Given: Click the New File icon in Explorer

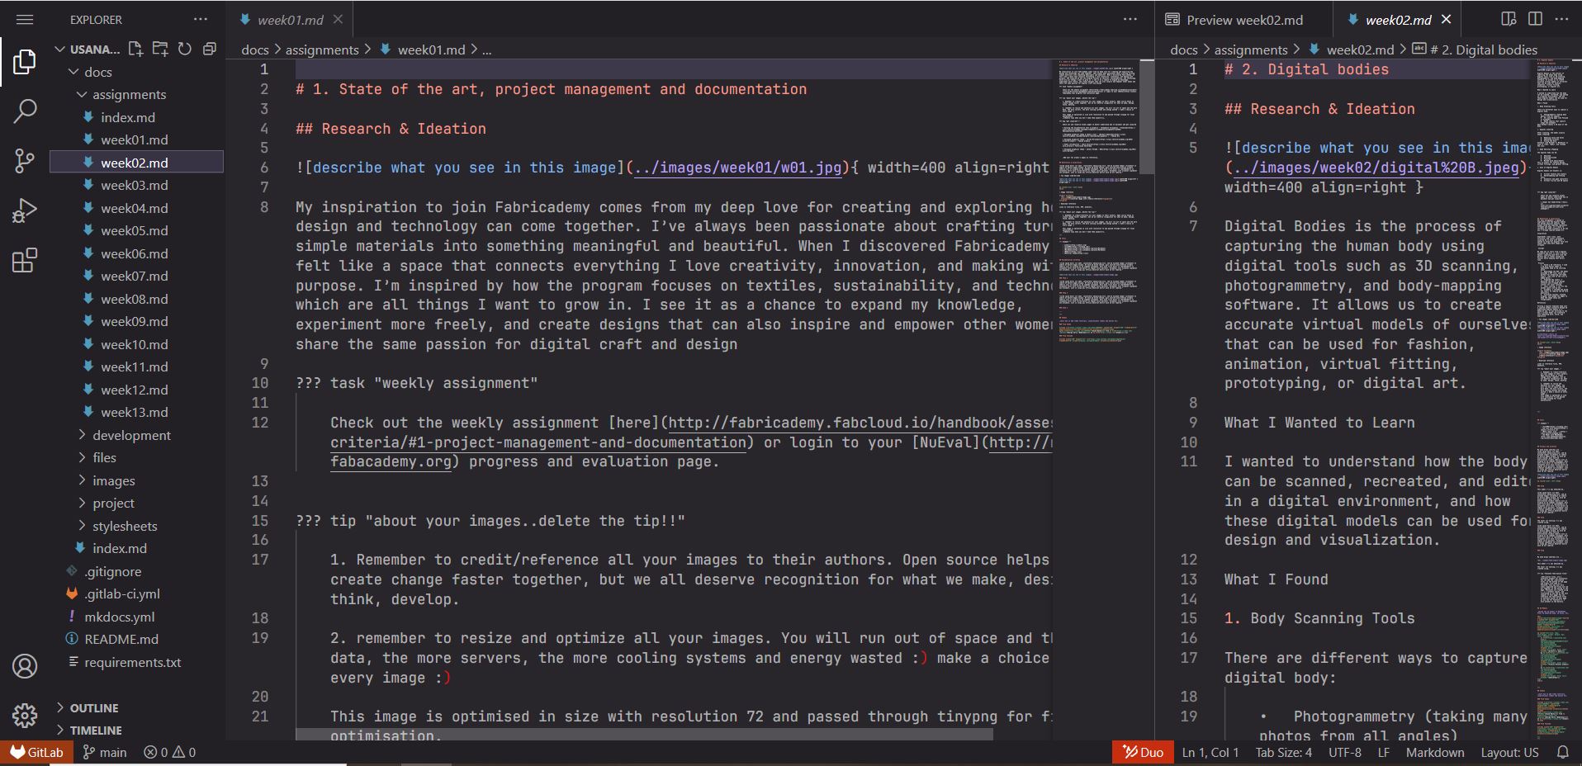Looking at the screenshot, I should pyautogui.click(x=135, y=50).
